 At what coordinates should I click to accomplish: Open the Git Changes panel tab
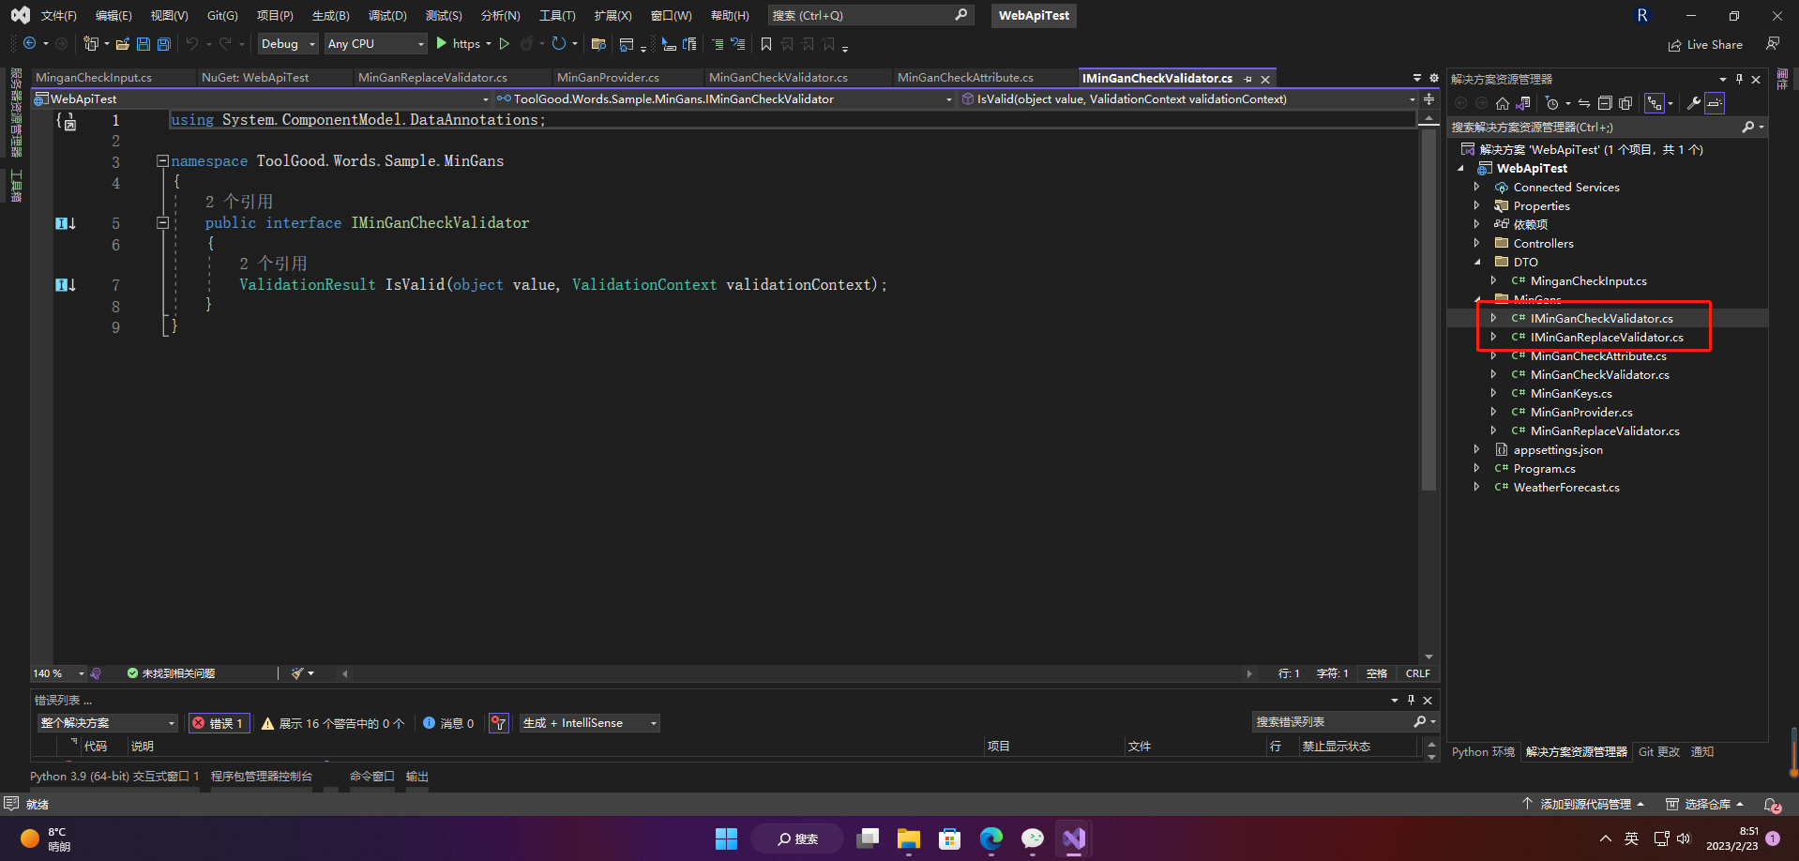pyautogui.click(x=1659, y=752)
